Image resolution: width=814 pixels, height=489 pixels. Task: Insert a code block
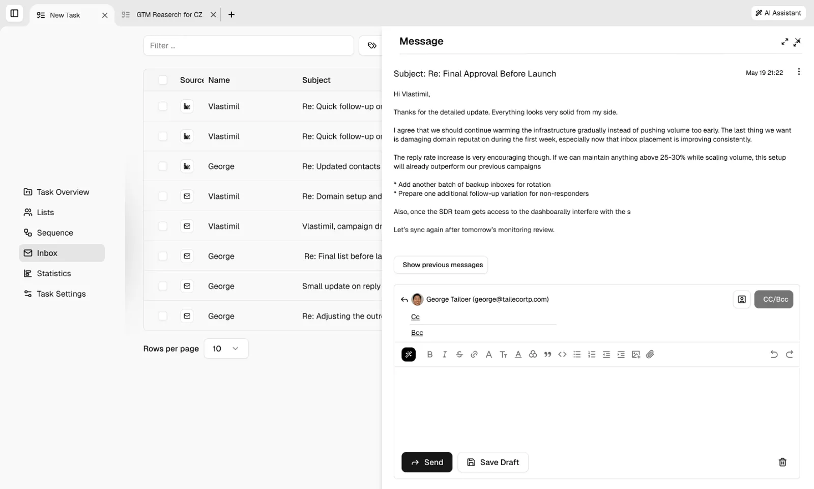(562, 355)
